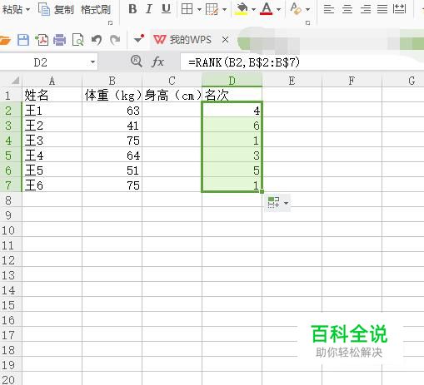Align text right
The height and width of the screenshot is (385, 424).
pyautogui.click(x=365, y=9)
